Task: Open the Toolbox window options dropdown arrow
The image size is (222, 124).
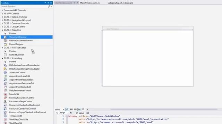Action: pyautogui.click(x=45, y=3)
